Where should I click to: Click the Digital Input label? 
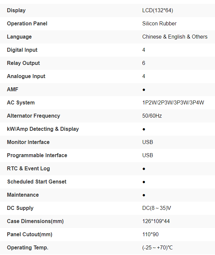tap(22, 50)
